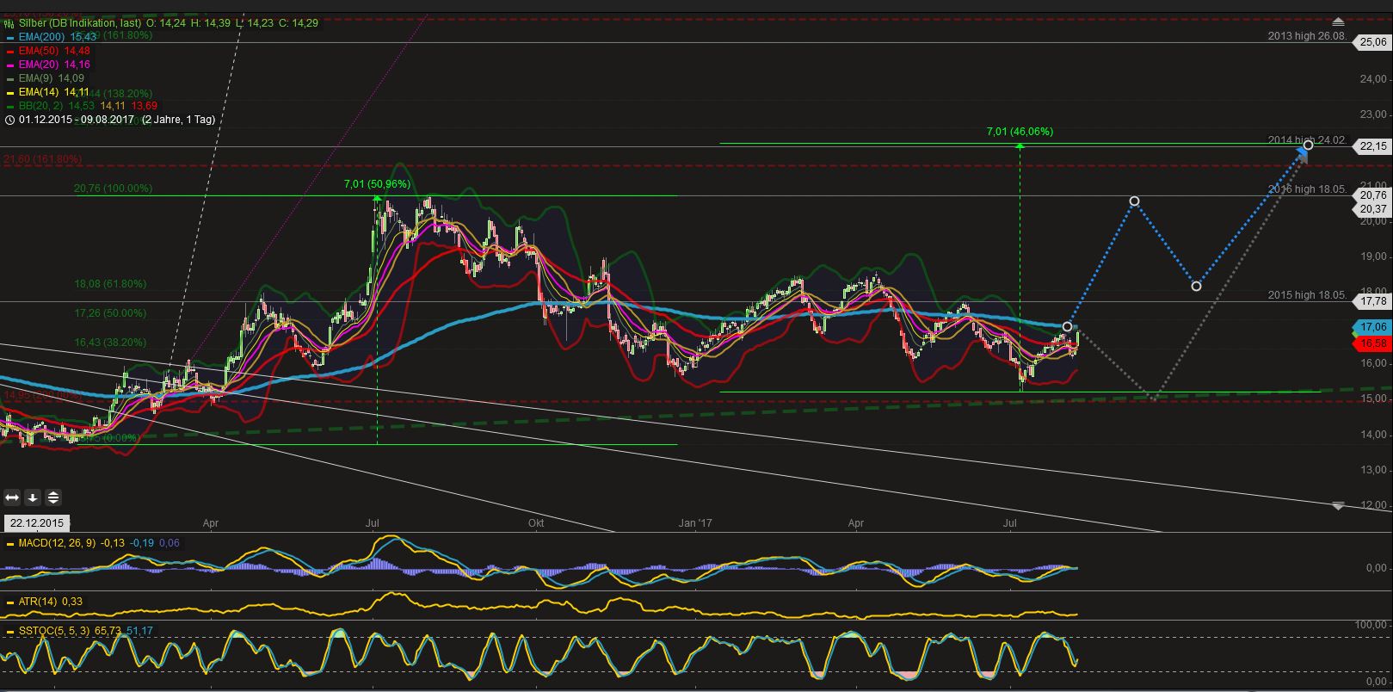
Task: Select the MACD(12, 26, 9) indicator label
Action: 58,543
